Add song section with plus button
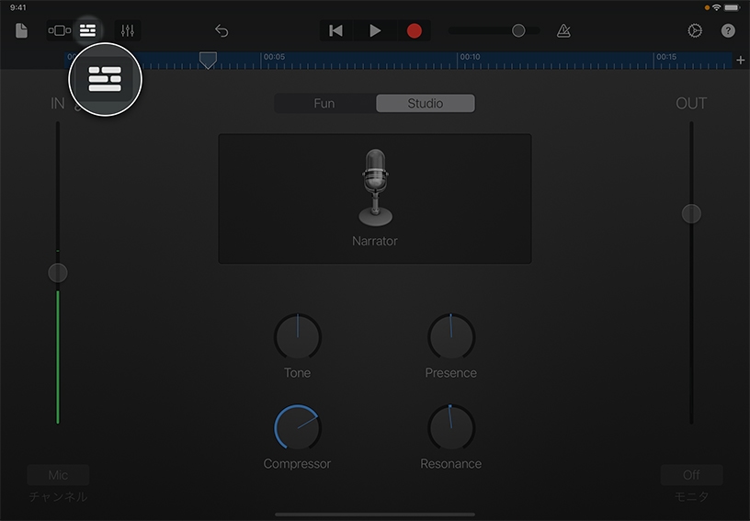This screenshot has width=750, height=521. [x=741, y=60]
